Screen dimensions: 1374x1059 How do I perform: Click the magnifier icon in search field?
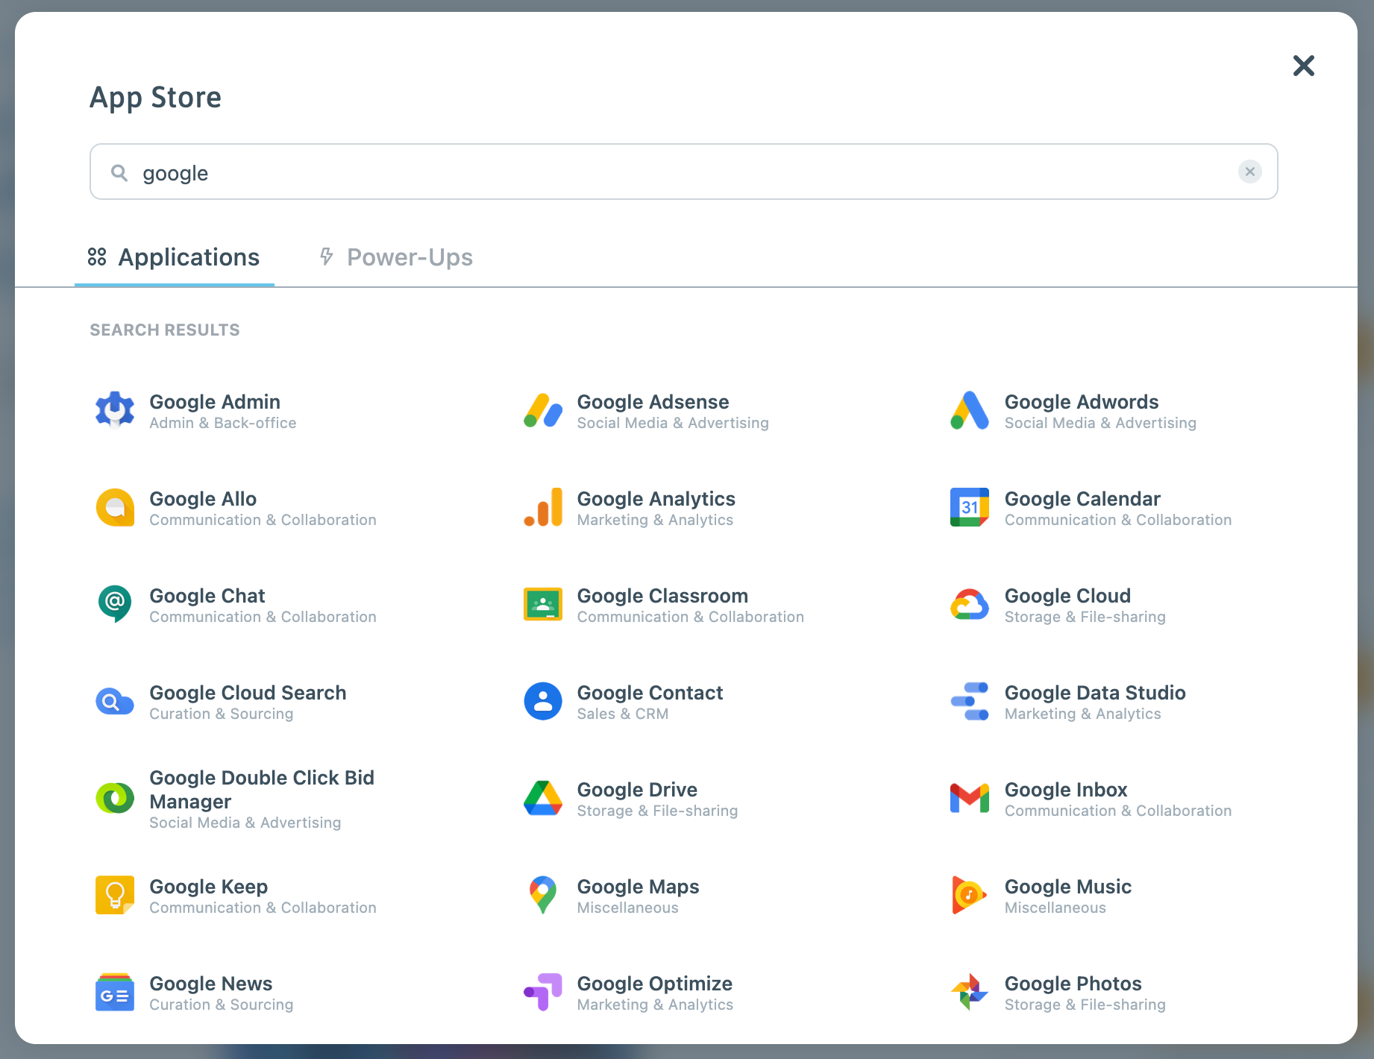pyautogui.click(x=119, y=173)
